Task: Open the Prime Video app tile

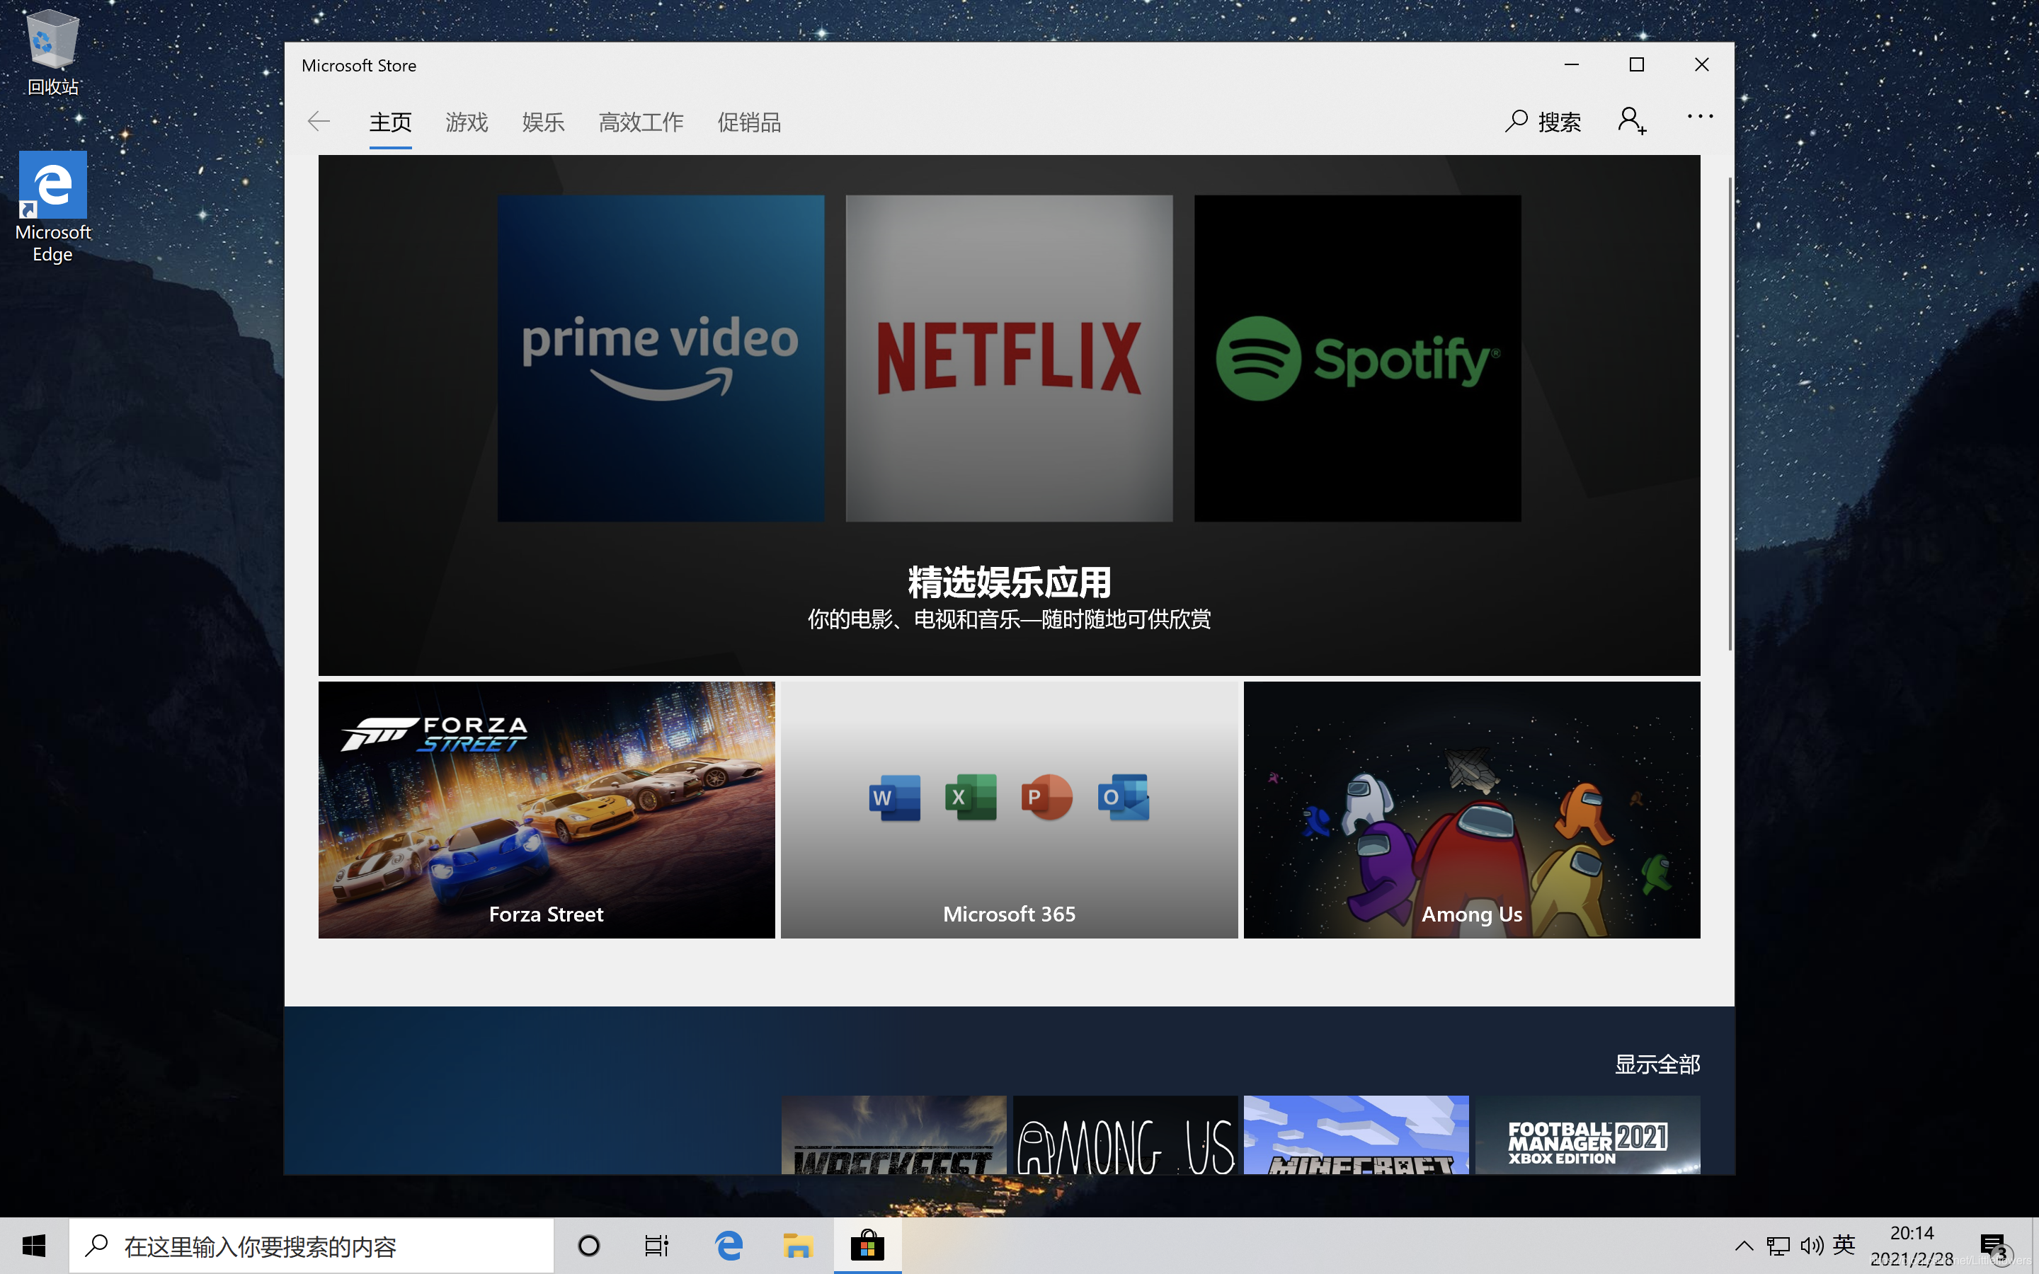Action: [661, 358]
